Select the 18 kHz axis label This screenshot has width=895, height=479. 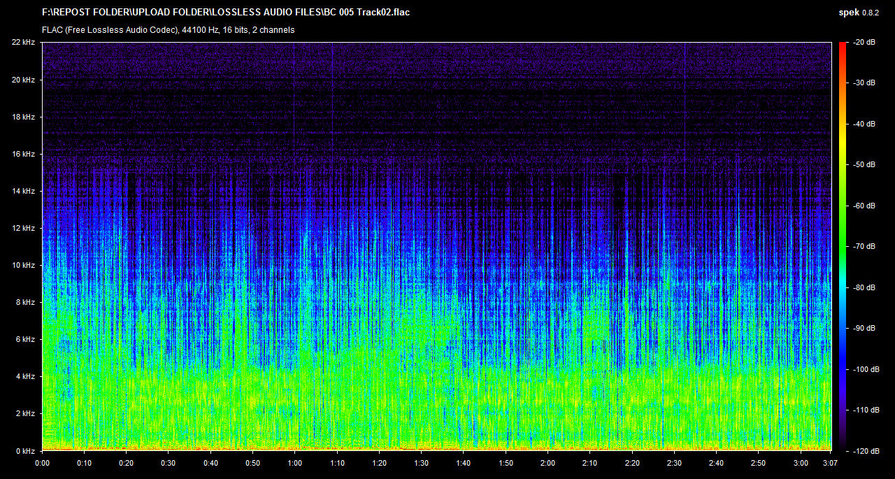click(23, 117)
